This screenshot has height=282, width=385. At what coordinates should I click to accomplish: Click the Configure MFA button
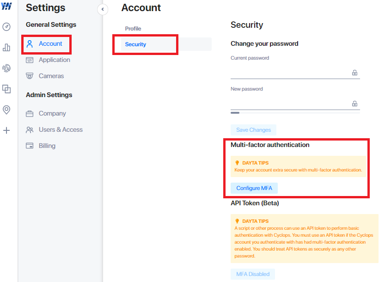click(254, 188)
